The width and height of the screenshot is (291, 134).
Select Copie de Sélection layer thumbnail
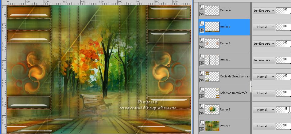pyautogui.click(x=212, y=76)
